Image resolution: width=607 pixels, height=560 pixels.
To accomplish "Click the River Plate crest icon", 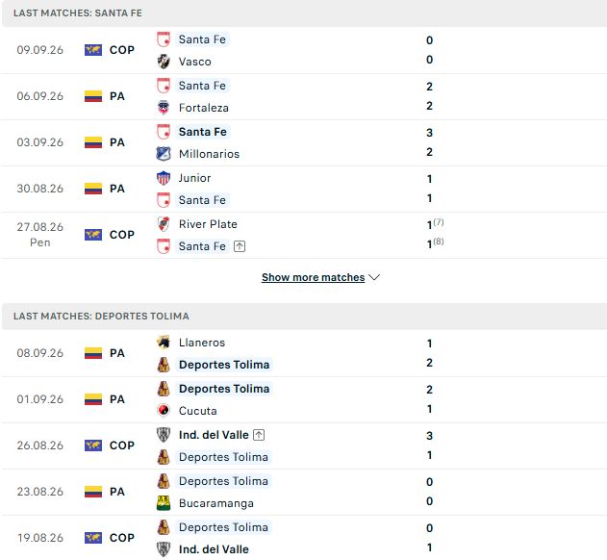I will (164, 224).
